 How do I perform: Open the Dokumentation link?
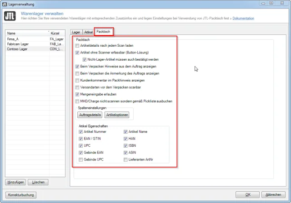tap(243, 18)
